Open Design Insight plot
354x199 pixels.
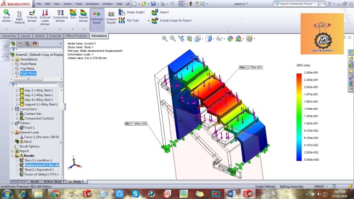click(132, 12)
